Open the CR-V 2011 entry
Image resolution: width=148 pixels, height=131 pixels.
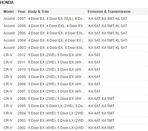[x=74, y=62]
